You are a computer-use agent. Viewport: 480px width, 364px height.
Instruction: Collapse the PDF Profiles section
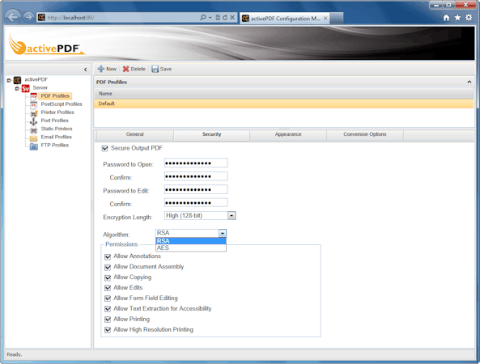tap(469, 82)
